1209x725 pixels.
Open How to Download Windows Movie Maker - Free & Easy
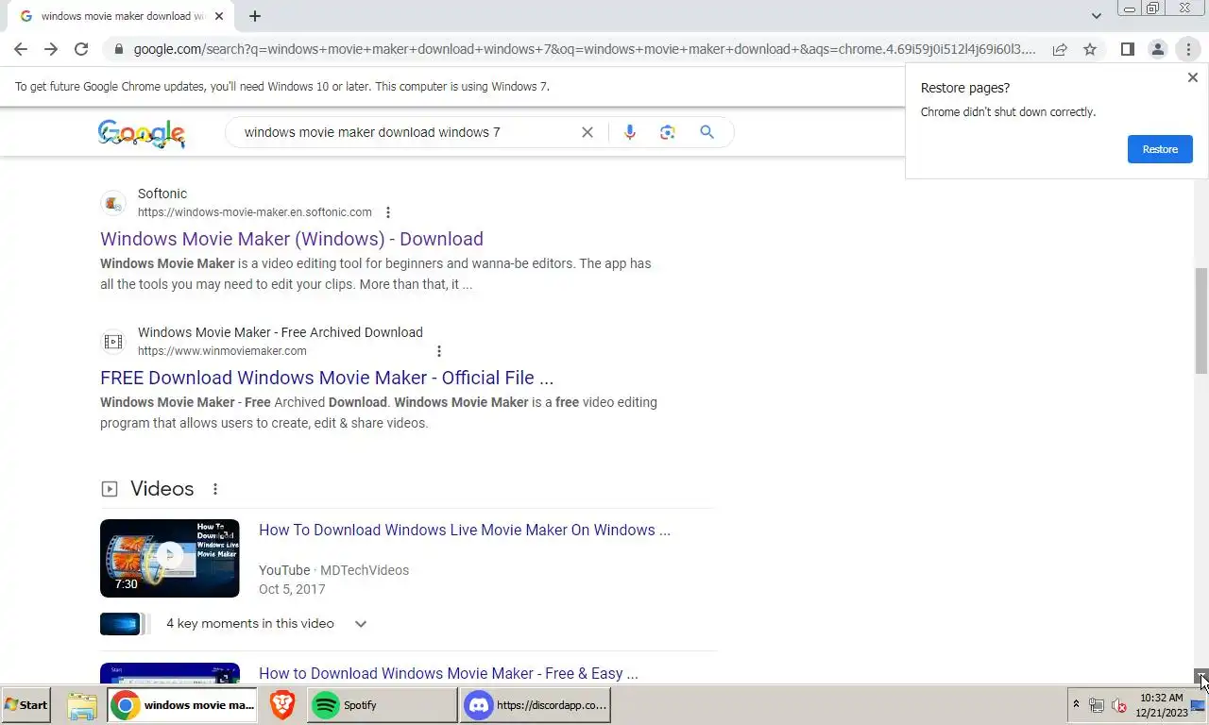tap(449, 673)
